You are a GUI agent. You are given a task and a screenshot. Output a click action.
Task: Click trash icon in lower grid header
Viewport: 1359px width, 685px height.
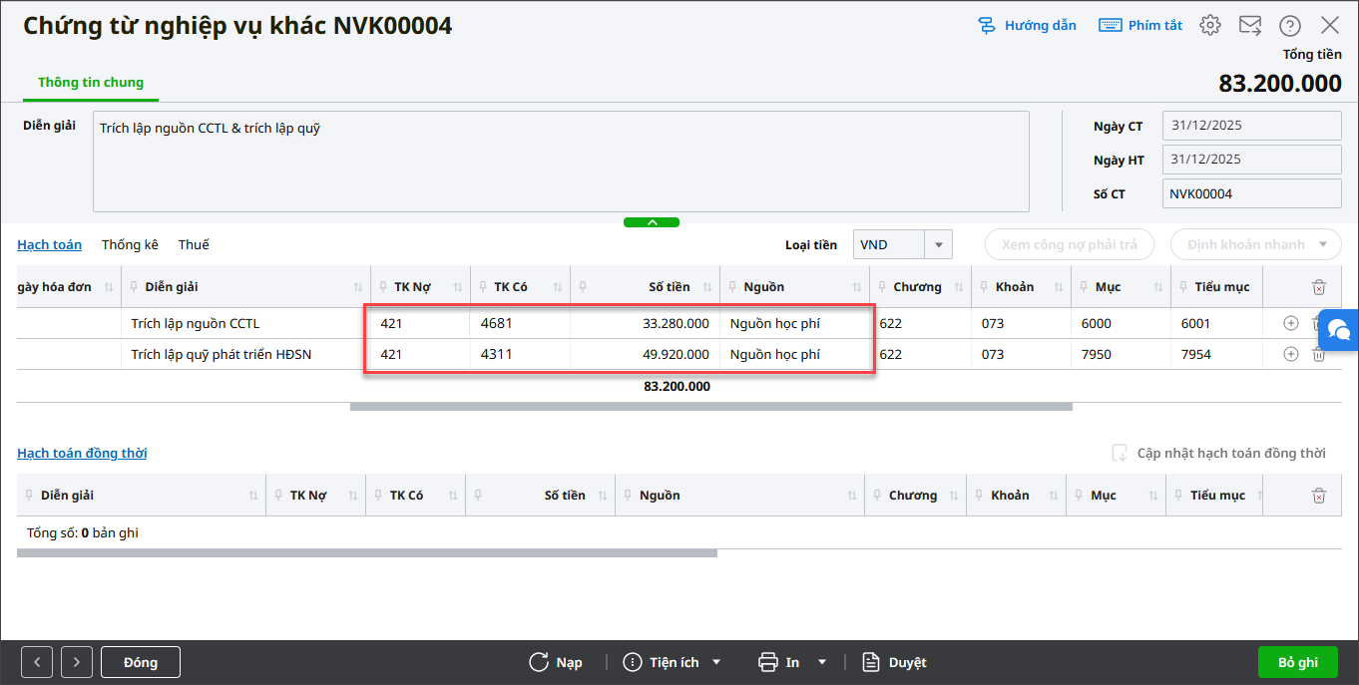pyautogui.click(x=1319, y=496)
